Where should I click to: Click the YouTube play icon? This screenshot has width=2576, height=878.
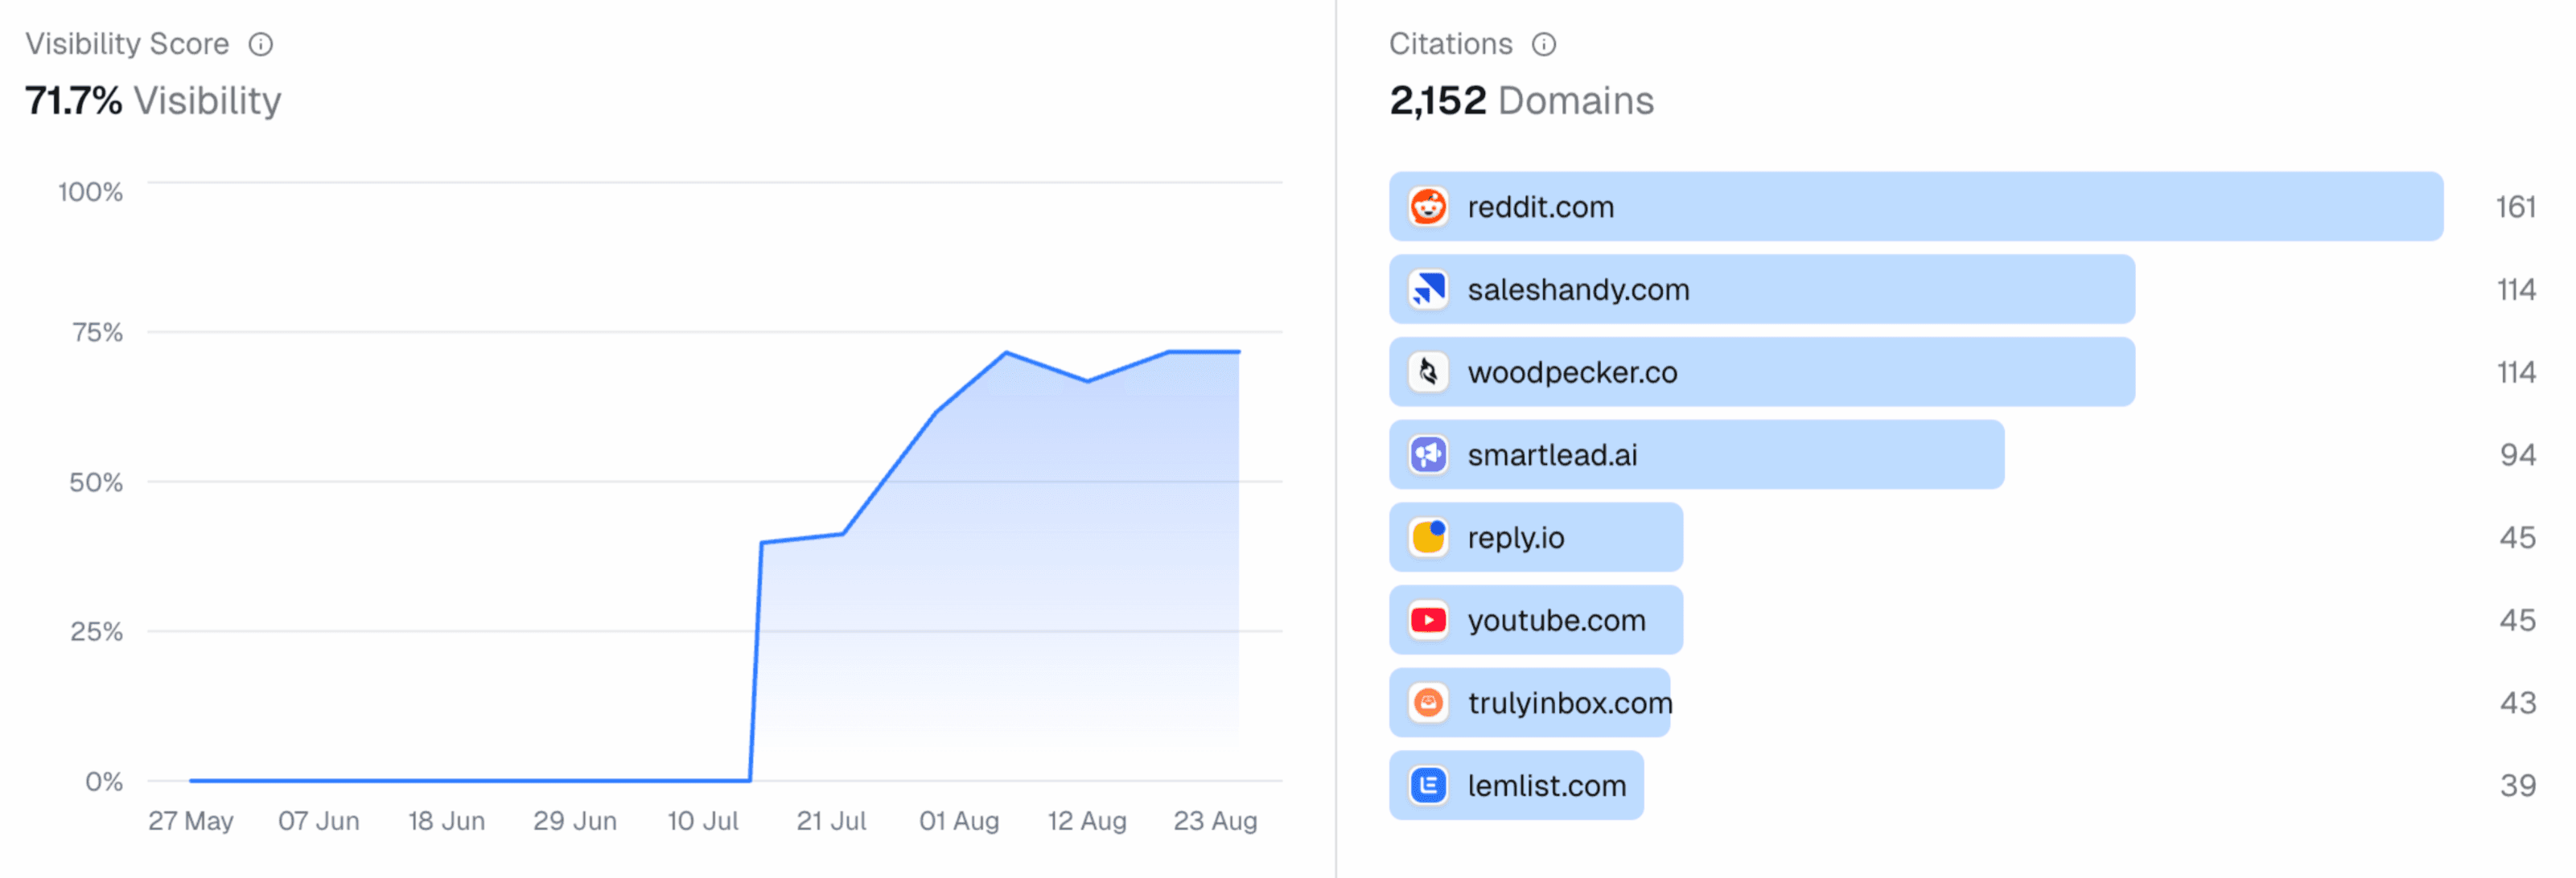tap(1429, 619)
